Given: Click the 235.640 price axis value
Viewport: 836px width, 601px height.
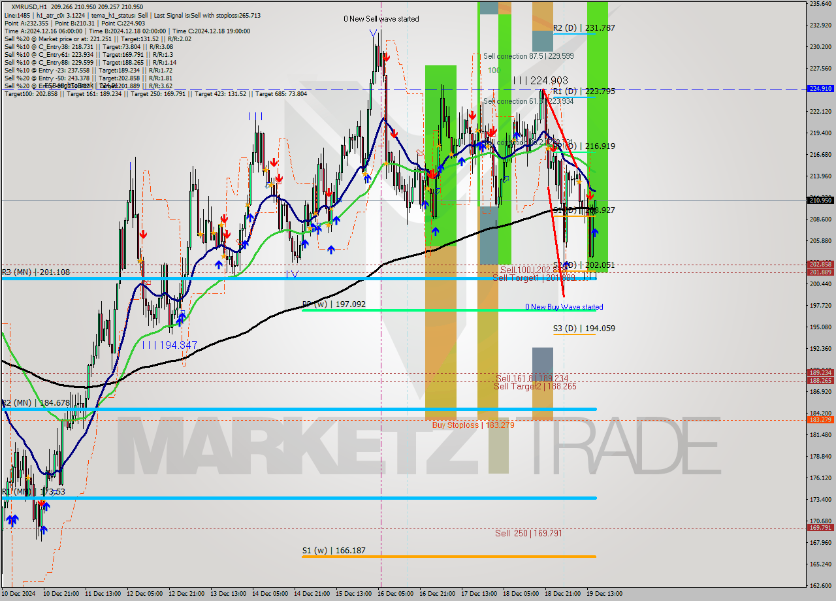Looking at the screenshot, I should [x=820, y=4].
